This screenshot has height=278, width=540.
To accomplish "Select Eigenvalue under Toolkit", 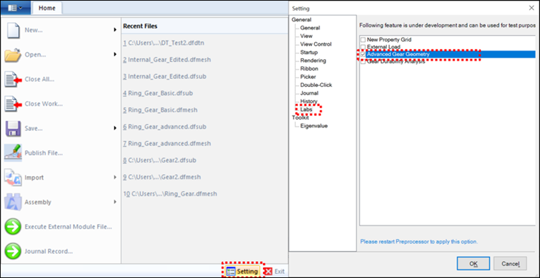I will 313,126.
